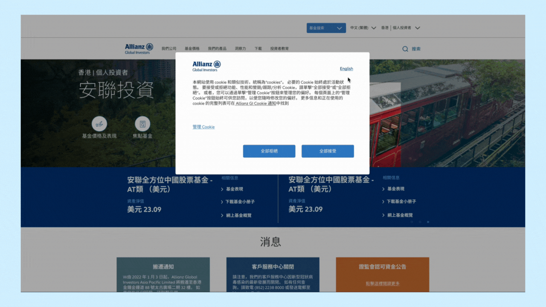This screenshot has width=546, height=307.
Task: Open the 下載 menu
Action: (258, 49)
